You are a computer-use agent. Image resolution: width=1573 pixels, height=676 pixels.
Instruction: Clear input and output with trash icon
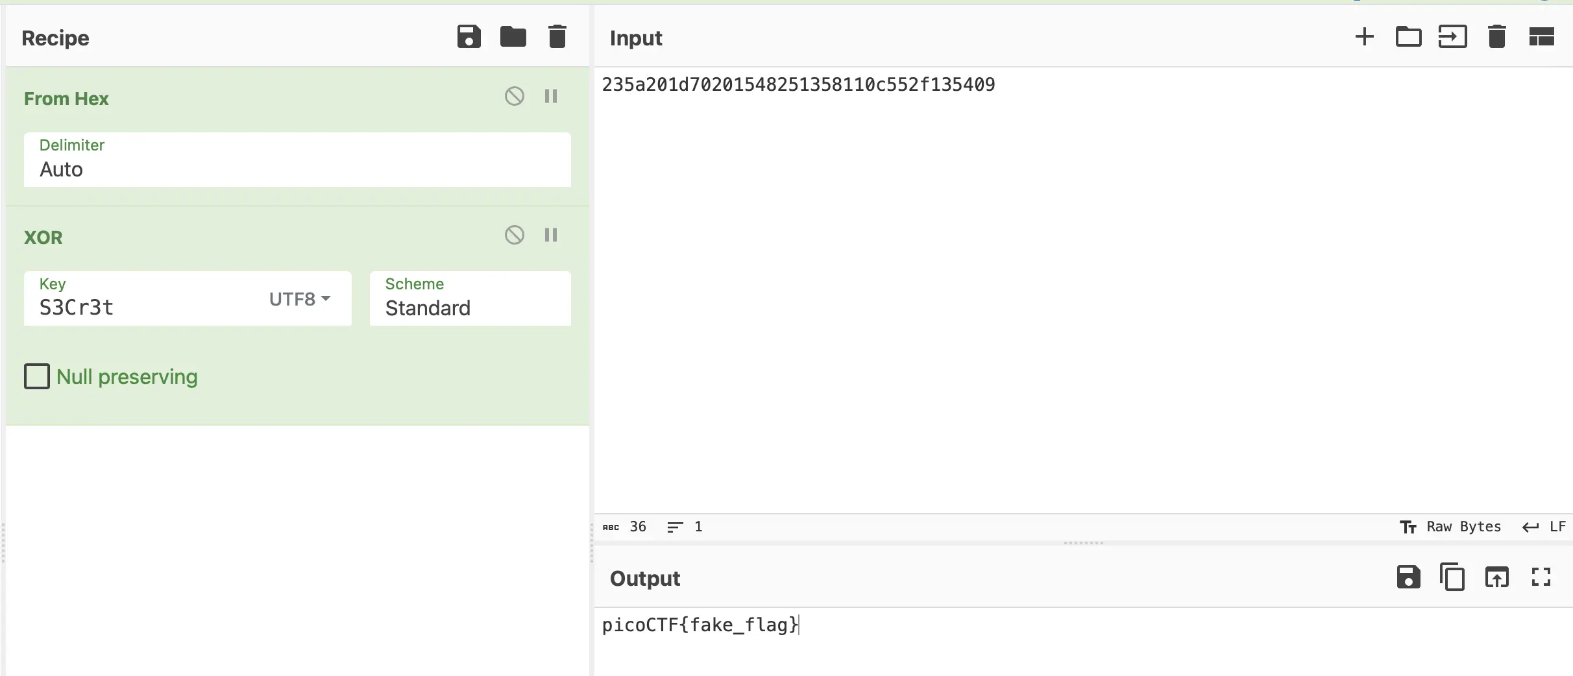tap(1496, 37)
